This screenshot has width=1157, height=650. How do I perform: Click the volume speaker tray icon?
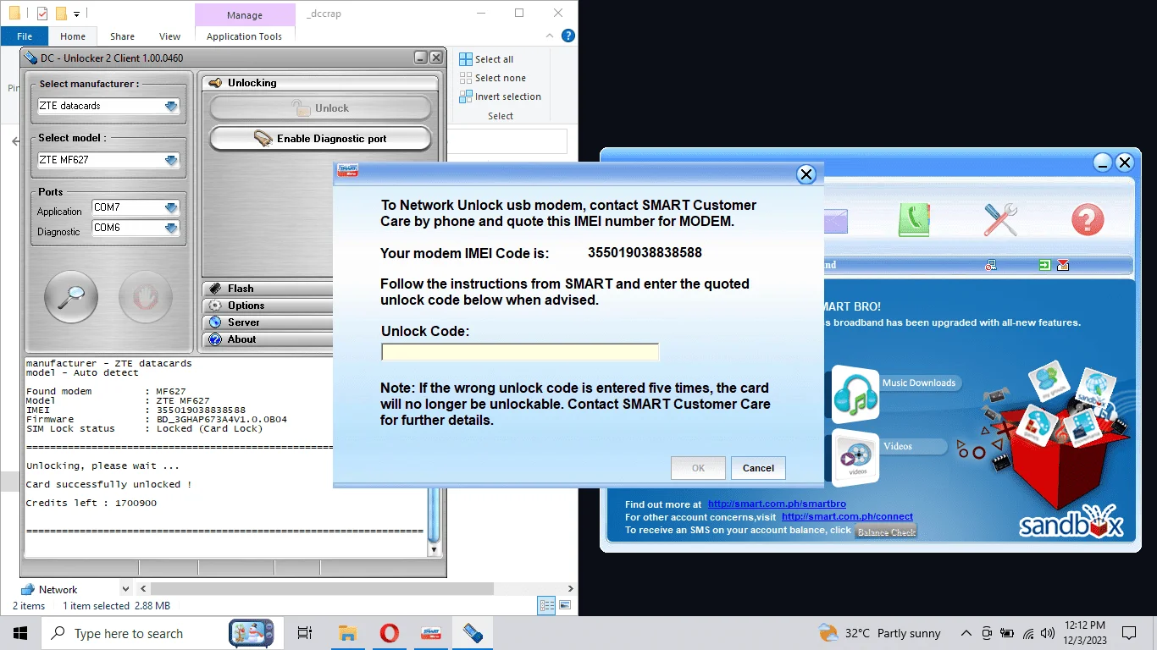pos(1048,633)
